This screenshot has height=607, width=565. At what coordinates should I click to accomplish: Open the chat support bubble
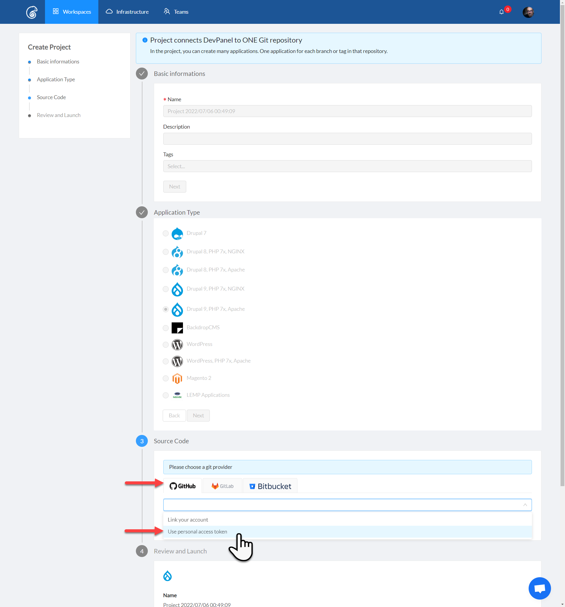pyautogui.click(x=539, y=588)
